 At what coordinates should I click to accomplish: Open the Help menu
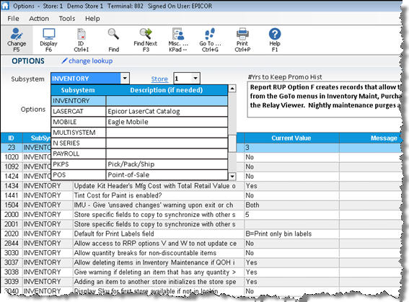pyautogui.click(x=92, y=19)
